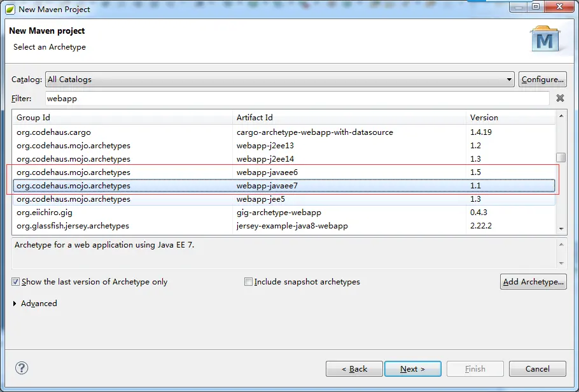Select the gig-archetype-webapp row
Screen dimensions: 579x392
[x=284, y=213]
